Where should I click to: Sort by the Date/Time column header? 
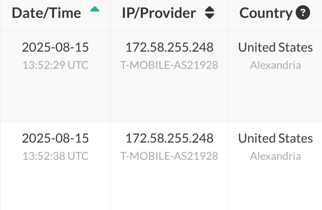(46, 13)
